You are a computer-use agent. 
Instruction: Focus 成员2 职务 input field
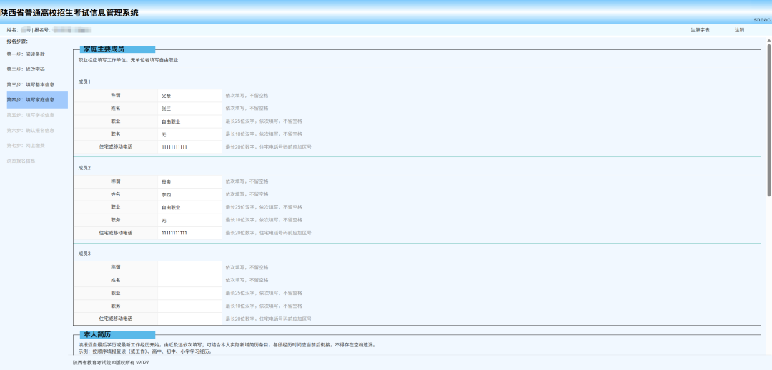(x=189, y=220)
